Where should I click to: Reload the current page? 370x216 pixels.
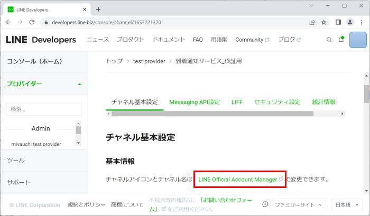[x=32, y=22]
